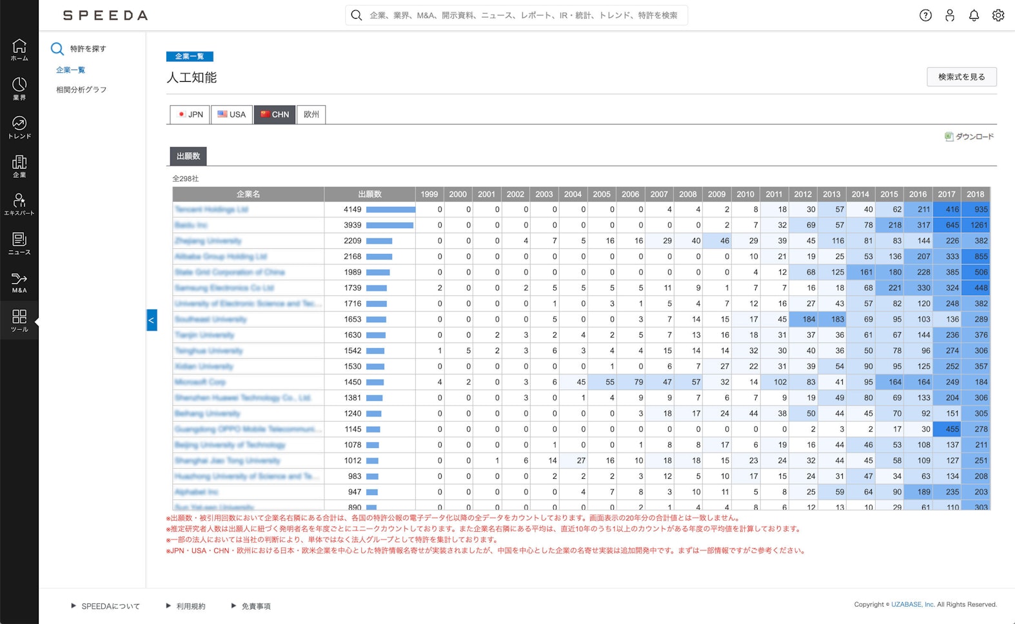Open the user account icon
This screenshot has height=624, width=1015.
tap(950, 15)
